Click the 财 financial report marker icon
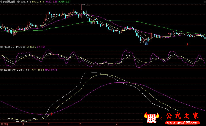This screenshot has width=206, height=126. (x=146, y=44)
